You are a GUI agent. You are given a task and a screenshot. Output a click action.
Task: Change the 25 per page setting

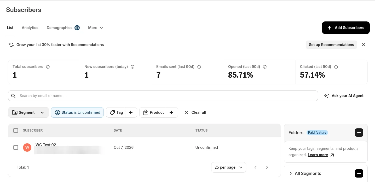coord(229,167)
